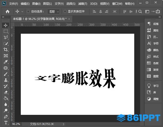Click the 96.2% zoom level field
163x127 pixels.
point(16,124)
